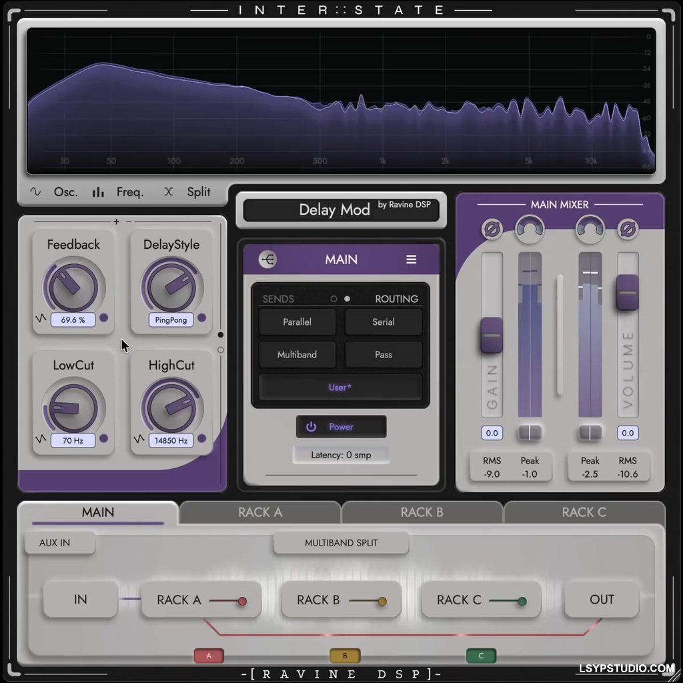Screen dimensions: 683x683
Task: Switch to the RACK C tab
Action: (x=584, y=513)
